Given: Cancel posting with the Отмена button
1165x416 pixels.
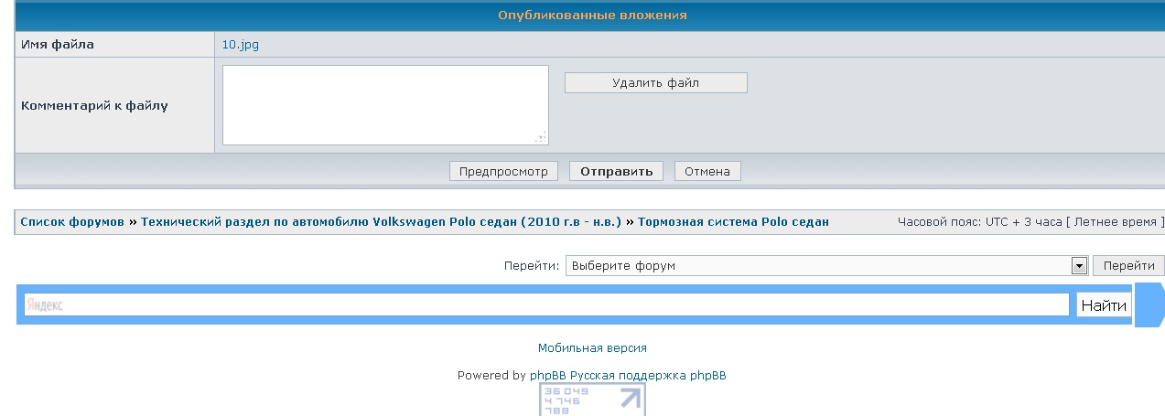Looking at the screenshot, I should [707, 171].
